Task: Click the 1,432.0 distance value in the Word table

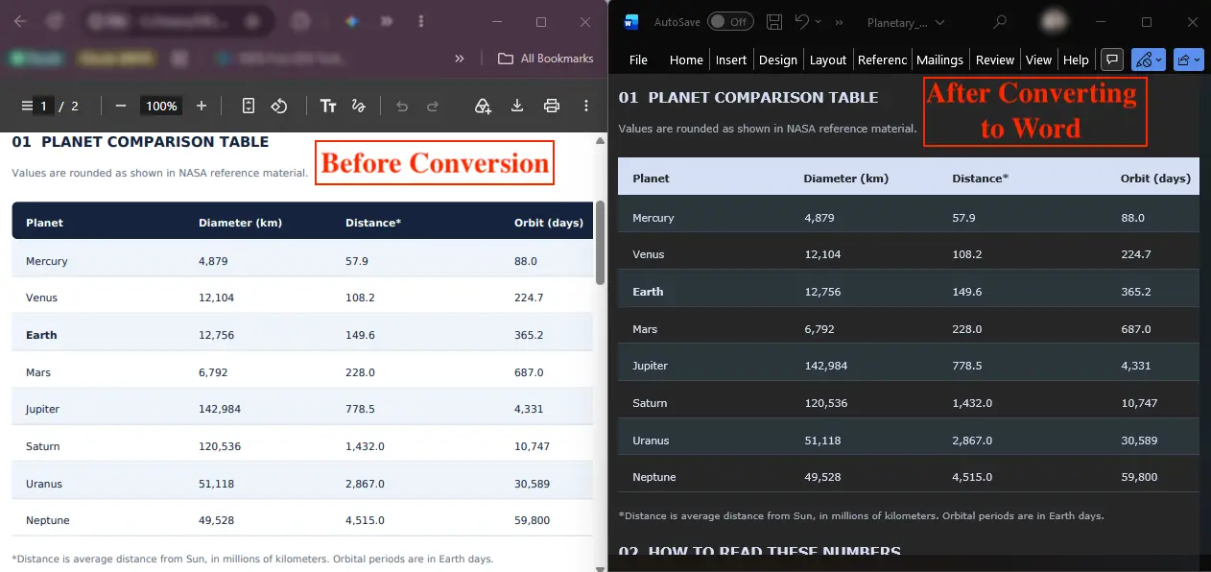Action: coord(972,403)
